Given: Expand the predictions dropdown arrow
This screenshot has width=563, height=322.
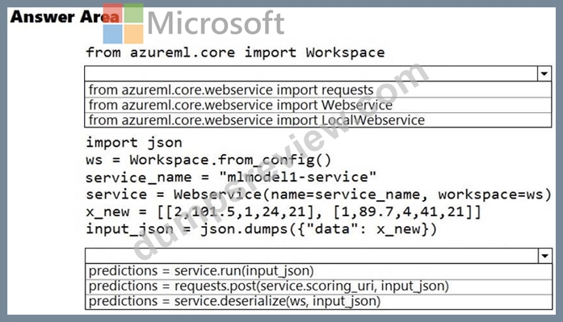Looking at the screenshot, I should point(545,256).
